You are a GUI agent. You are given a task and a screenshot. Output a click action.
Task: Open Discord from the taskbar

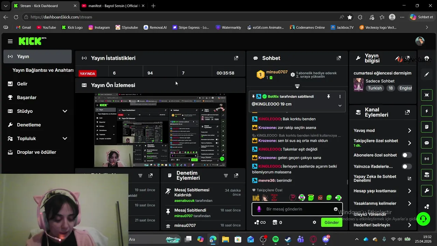[326, 239]
